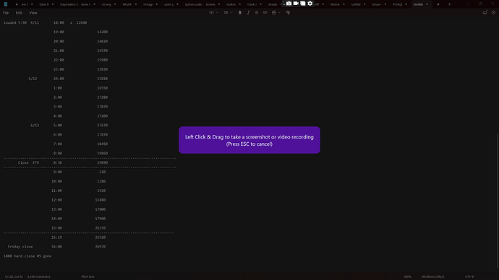Insert a link from toolbar

click(x=265, y=13)
